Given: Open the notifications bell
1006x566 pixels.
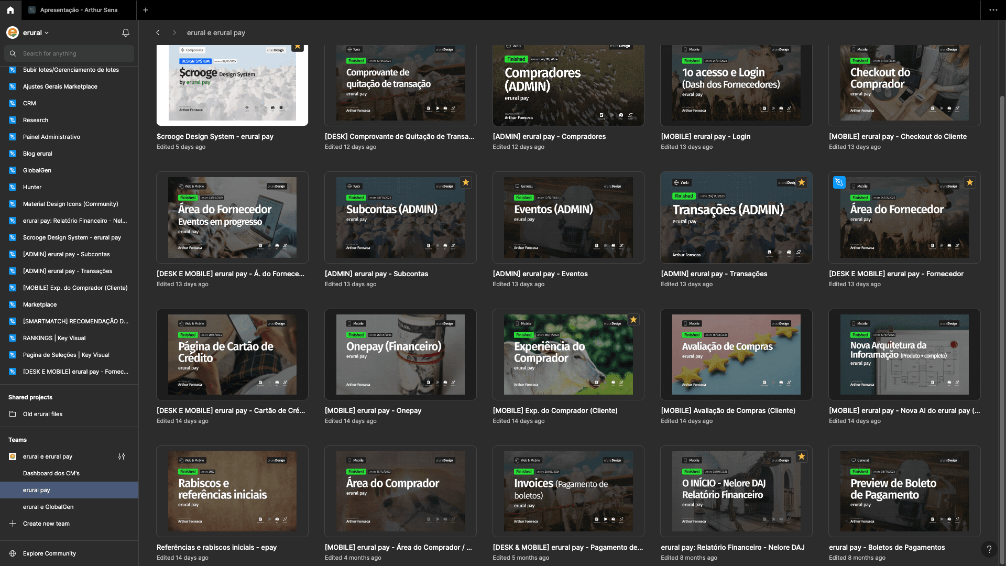Looking at the screenshot, I should click(126, 32).
